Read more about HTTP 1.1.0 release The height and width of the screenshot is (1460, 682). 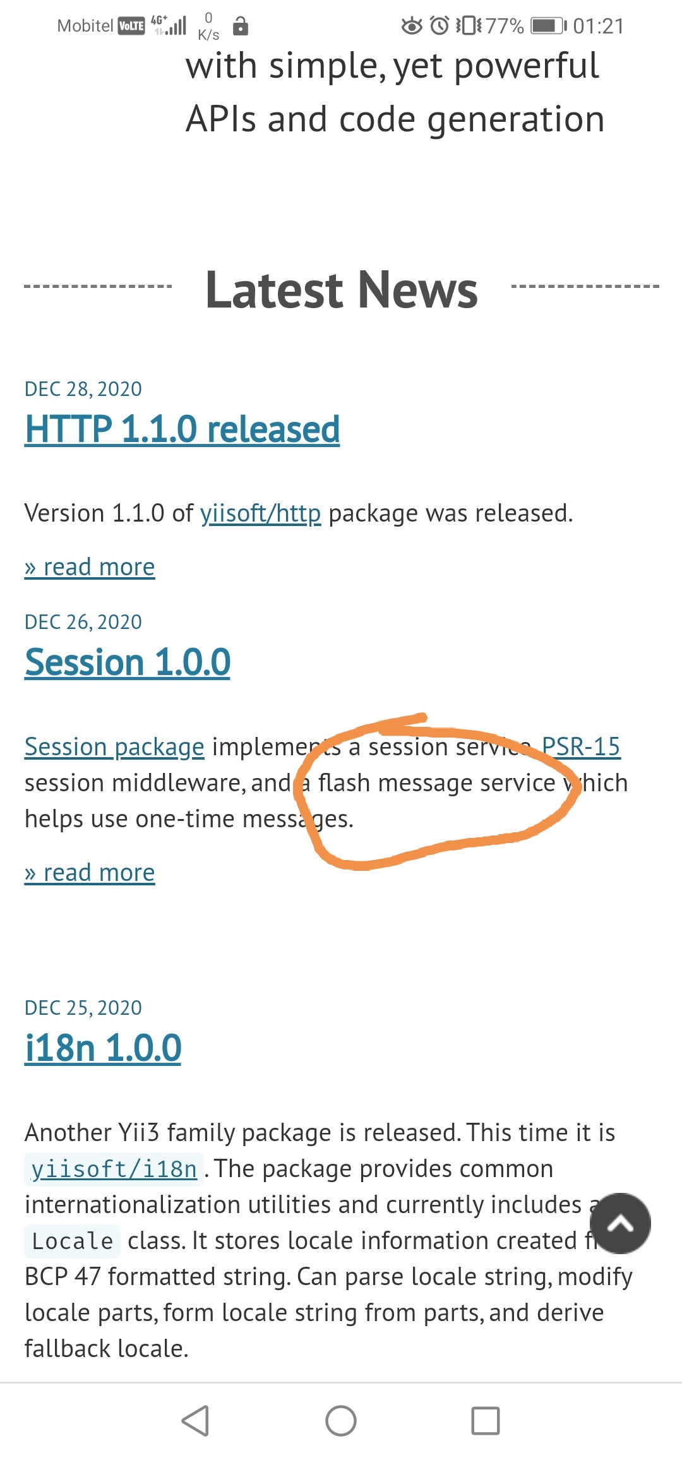click(x=90, y=567)
